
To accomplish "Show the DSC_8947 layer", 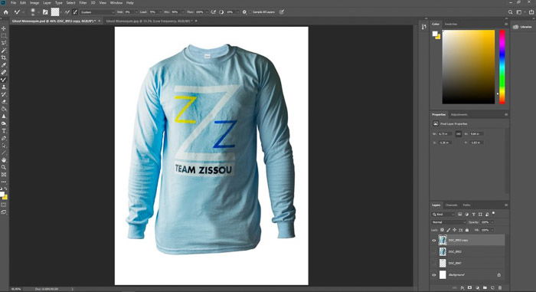I will point(434,263).
